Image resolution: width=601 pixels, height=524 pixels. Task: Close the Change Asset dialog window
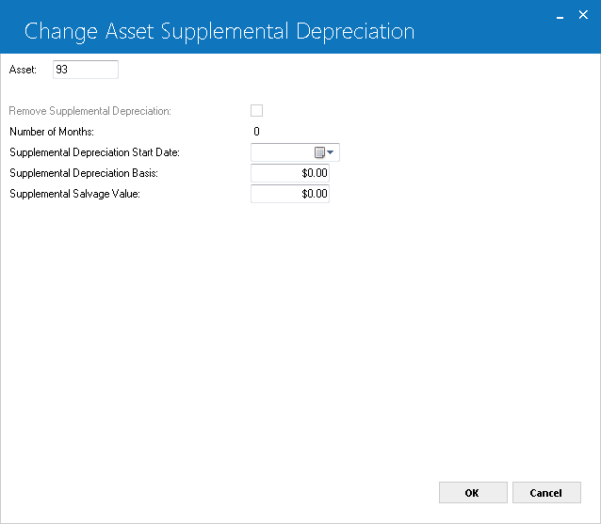pyautogui.click(x=583, y=15)
